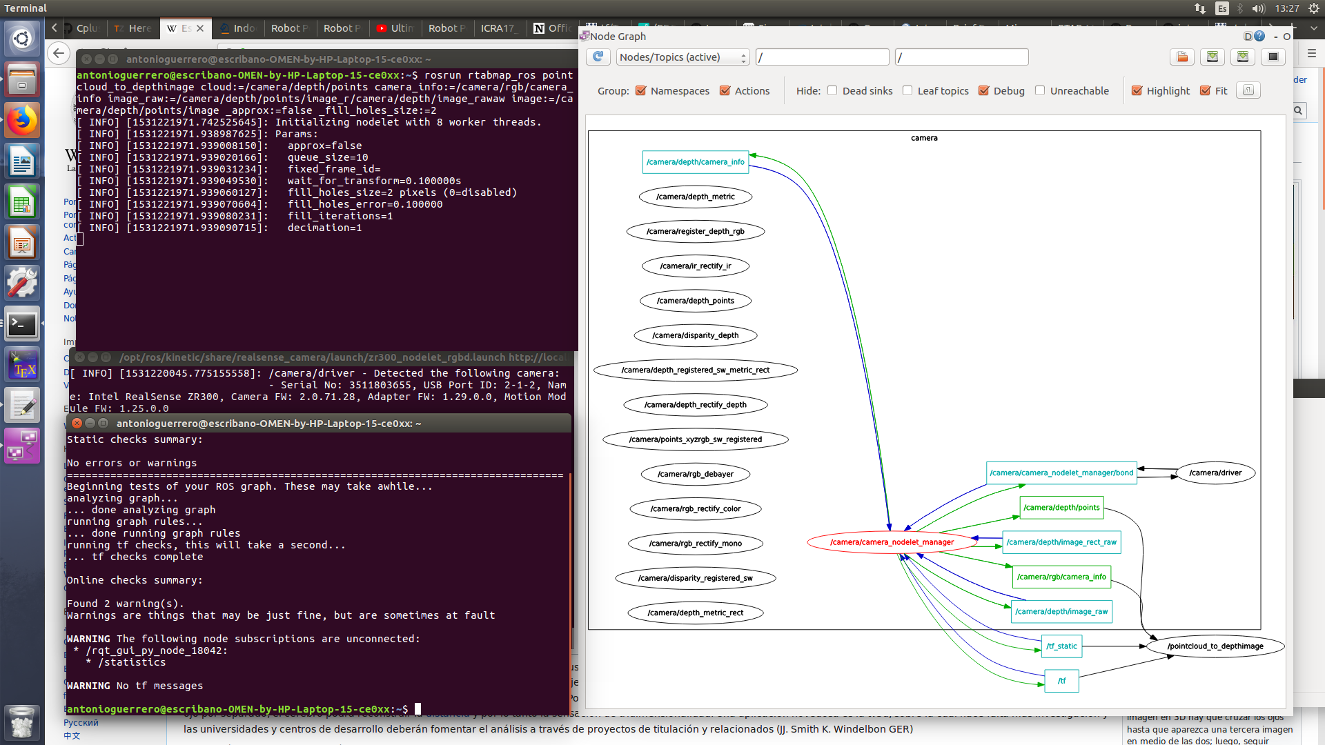Image resolution: width=1325 pixels, height=745 pixels.
Task: Uncheck the Actions grouping checkbox
Action: 725,90
